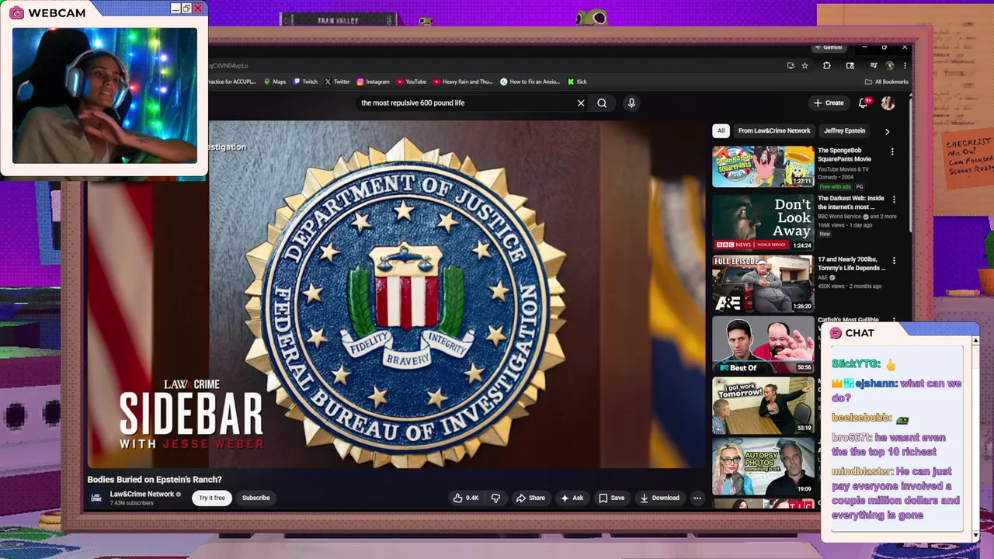994x559 pixels.
Task: Open All Bookmarks folder
Action: coord(886,82)
